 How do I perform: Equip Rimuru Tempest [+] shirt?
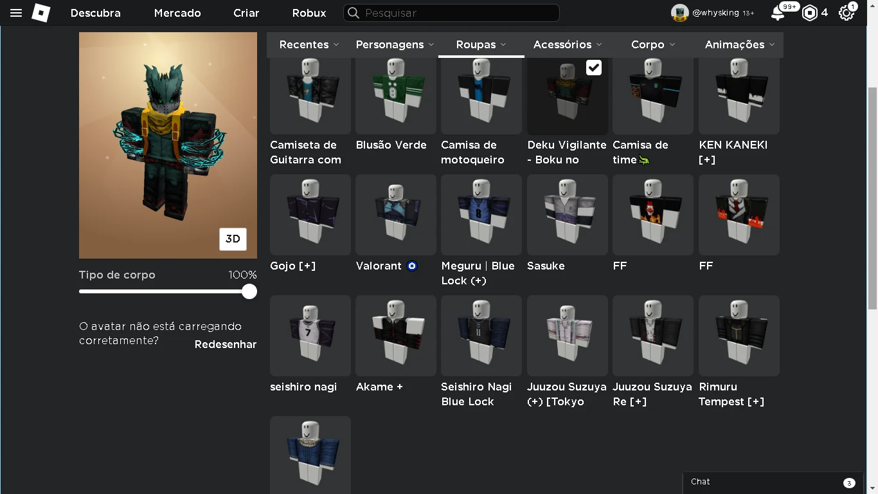[x=739, y=336]
